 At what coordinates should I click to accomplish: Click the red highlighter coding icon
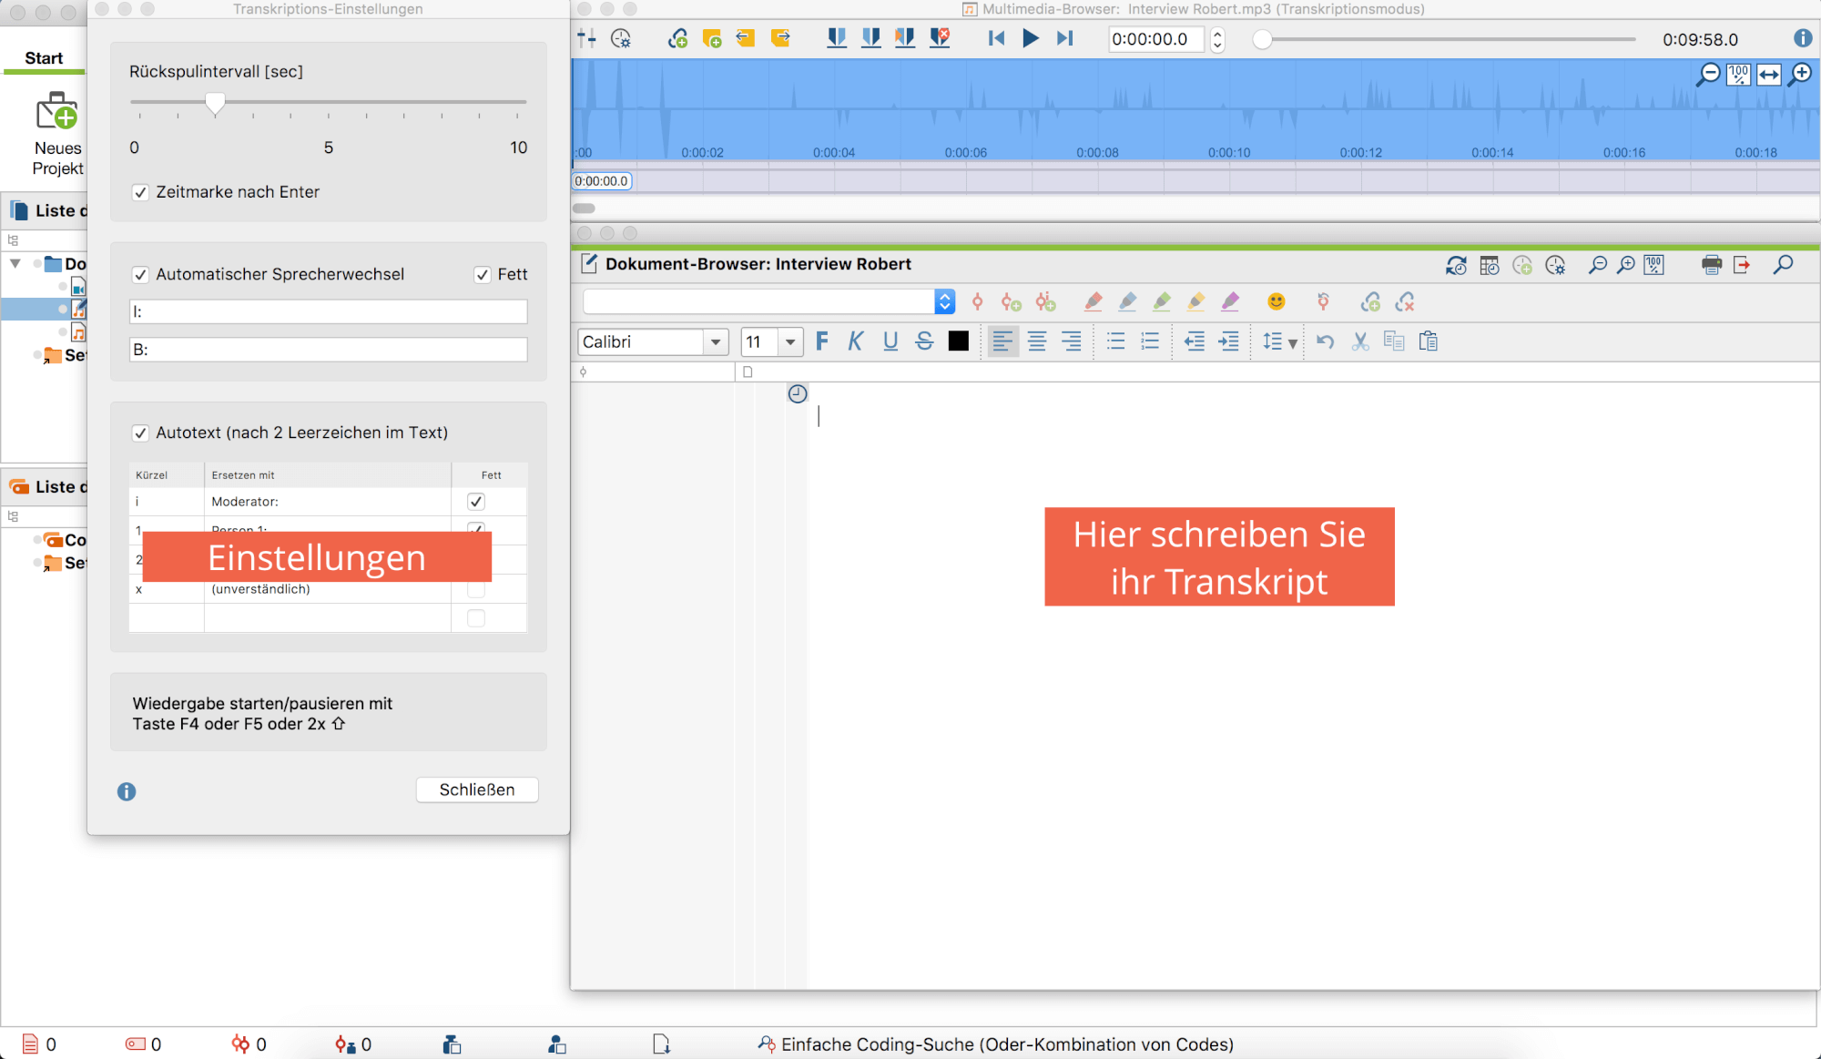click(1093, 302)
